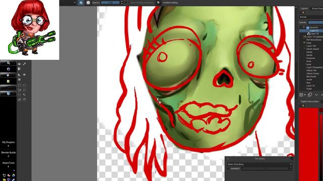
Task: Open the dropdown arrow left of the brush icon
Action: pos(75,3)
